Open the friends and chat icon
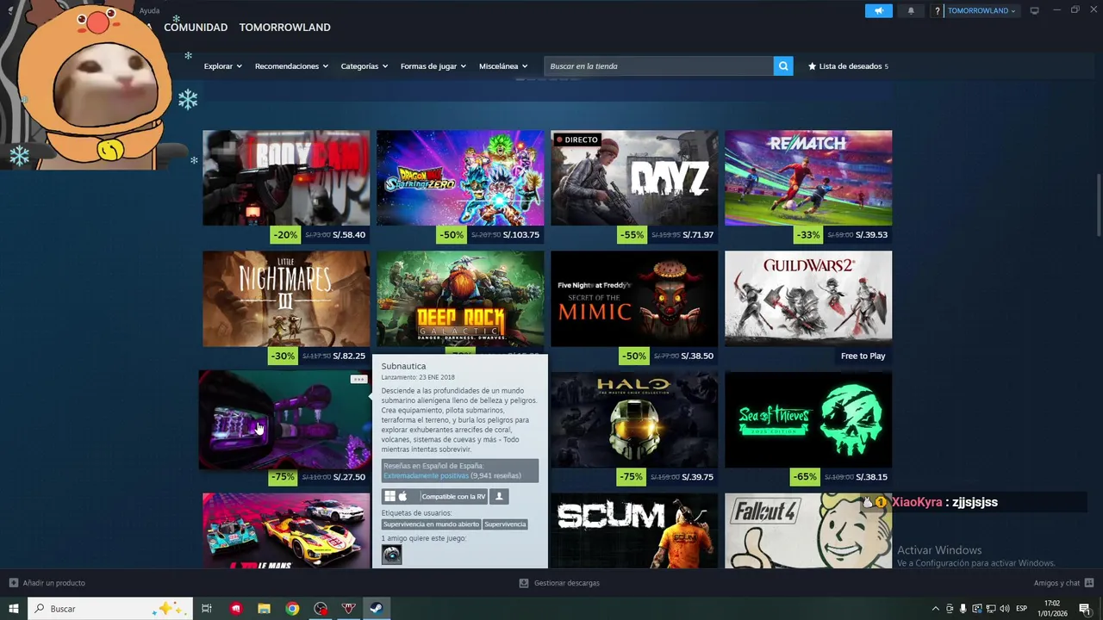This screenshot has width=1103, height=620. pyautogui.click(x=1089, y=583)
